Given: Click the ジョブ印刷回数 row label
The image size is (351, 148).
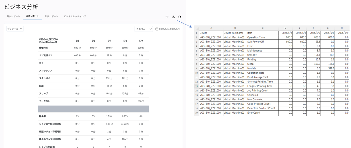Looking at the screenshot, I should [x=47, y=147].
